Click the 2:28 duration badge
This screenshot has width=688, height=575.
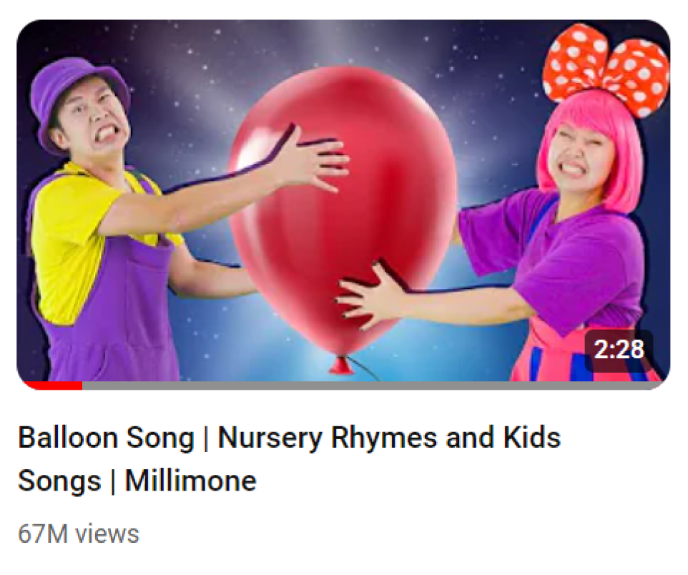coord(619,350)
